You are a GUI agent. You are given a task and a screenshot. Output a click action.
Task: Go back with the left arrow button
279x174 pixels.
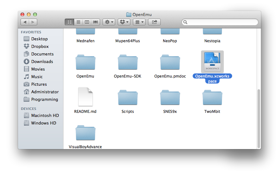tap(25, 22)
